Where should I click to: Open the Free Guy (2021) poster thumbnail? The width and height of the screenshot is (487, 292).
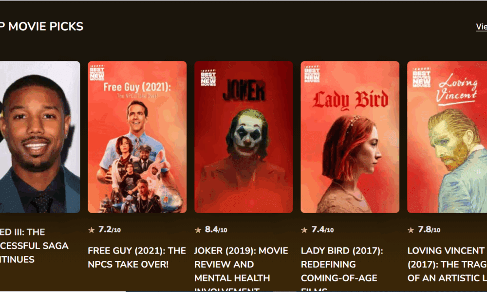click(x=137, y=137)
